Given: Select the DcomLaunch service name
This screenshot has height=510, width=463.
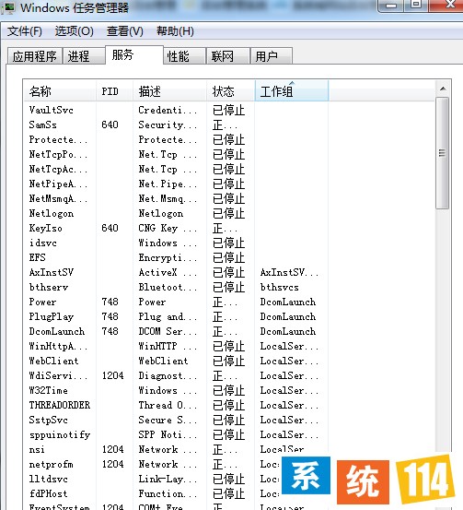Looking at the screenshot, I should (57, 331).
